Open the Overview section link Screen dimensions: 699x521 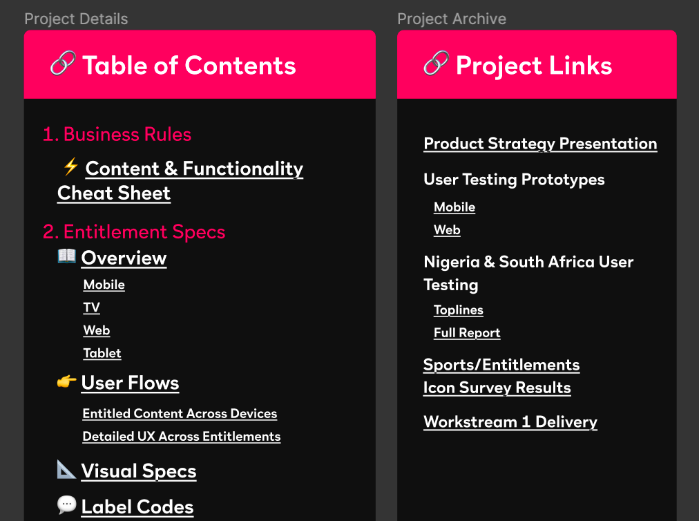click(124, 258)
